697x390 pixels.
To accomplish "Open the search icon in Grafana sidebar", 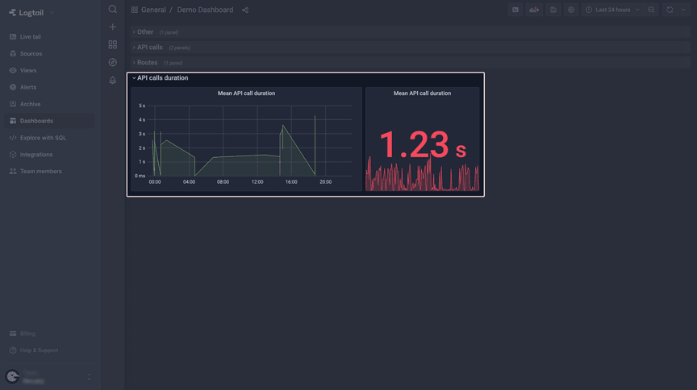I will pos(112,10).
